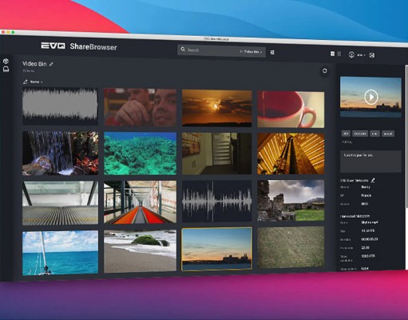Viewport: 408px width, 320px height.
Task: Select the white audio waveform clip
Action: 216,202
